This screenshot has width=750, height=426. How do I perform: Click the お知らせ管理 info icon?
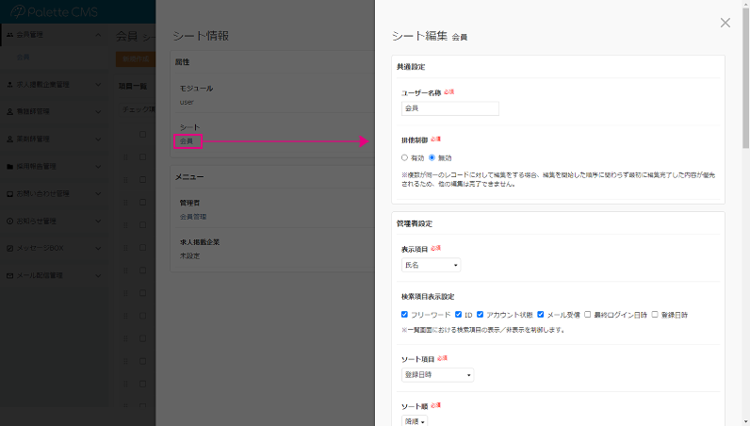(x=10, y=221)
